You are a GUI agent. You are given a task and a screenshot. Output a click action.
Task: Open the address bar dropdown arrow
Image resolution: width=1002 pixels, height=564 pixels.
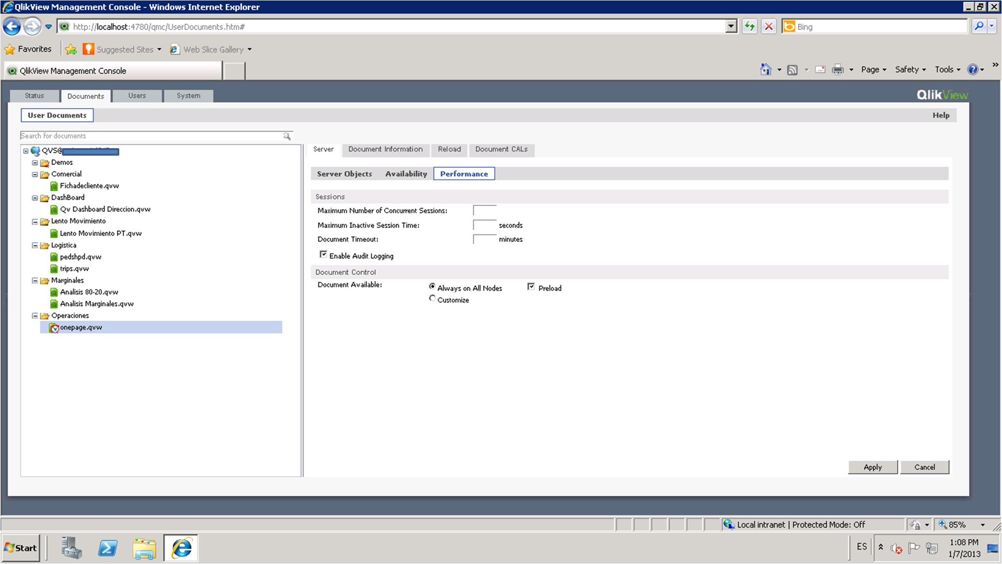[x=731, y=27]
